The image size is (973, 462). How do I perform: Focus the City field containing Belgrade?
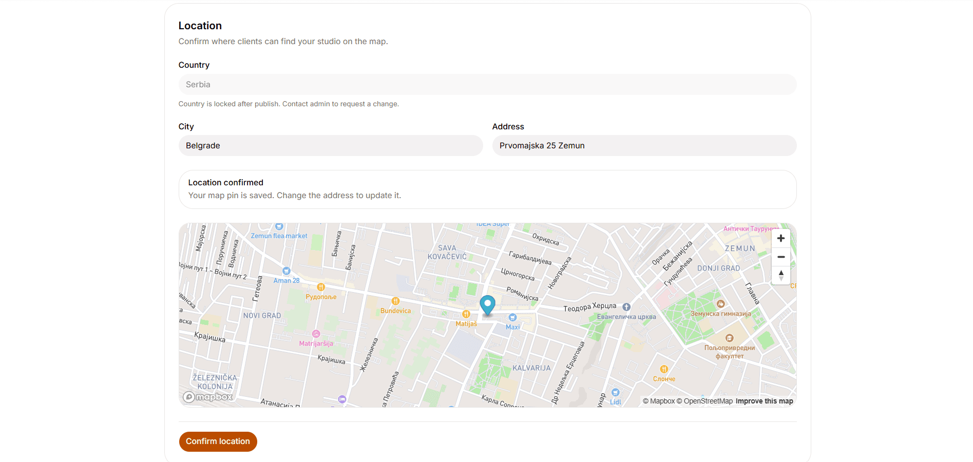pos(331,146)
